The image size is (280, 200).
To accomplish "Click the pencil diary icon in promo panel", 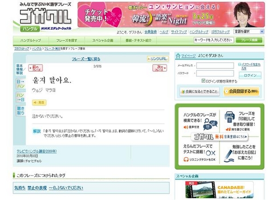I will (x=229, y=155).
